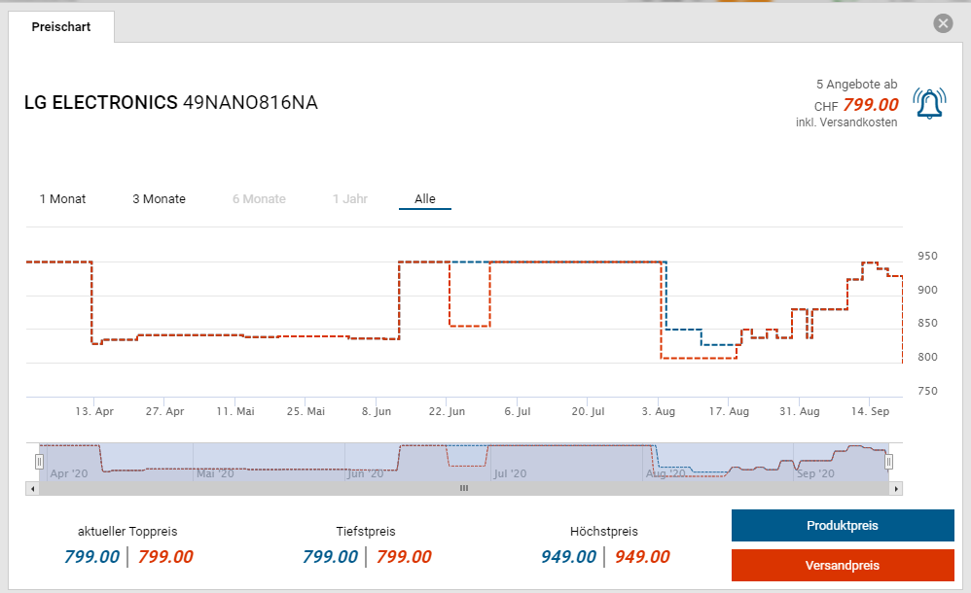Close the Preischart popup with the X icon
The image size is (971, 593).
(x=943, y=23)
